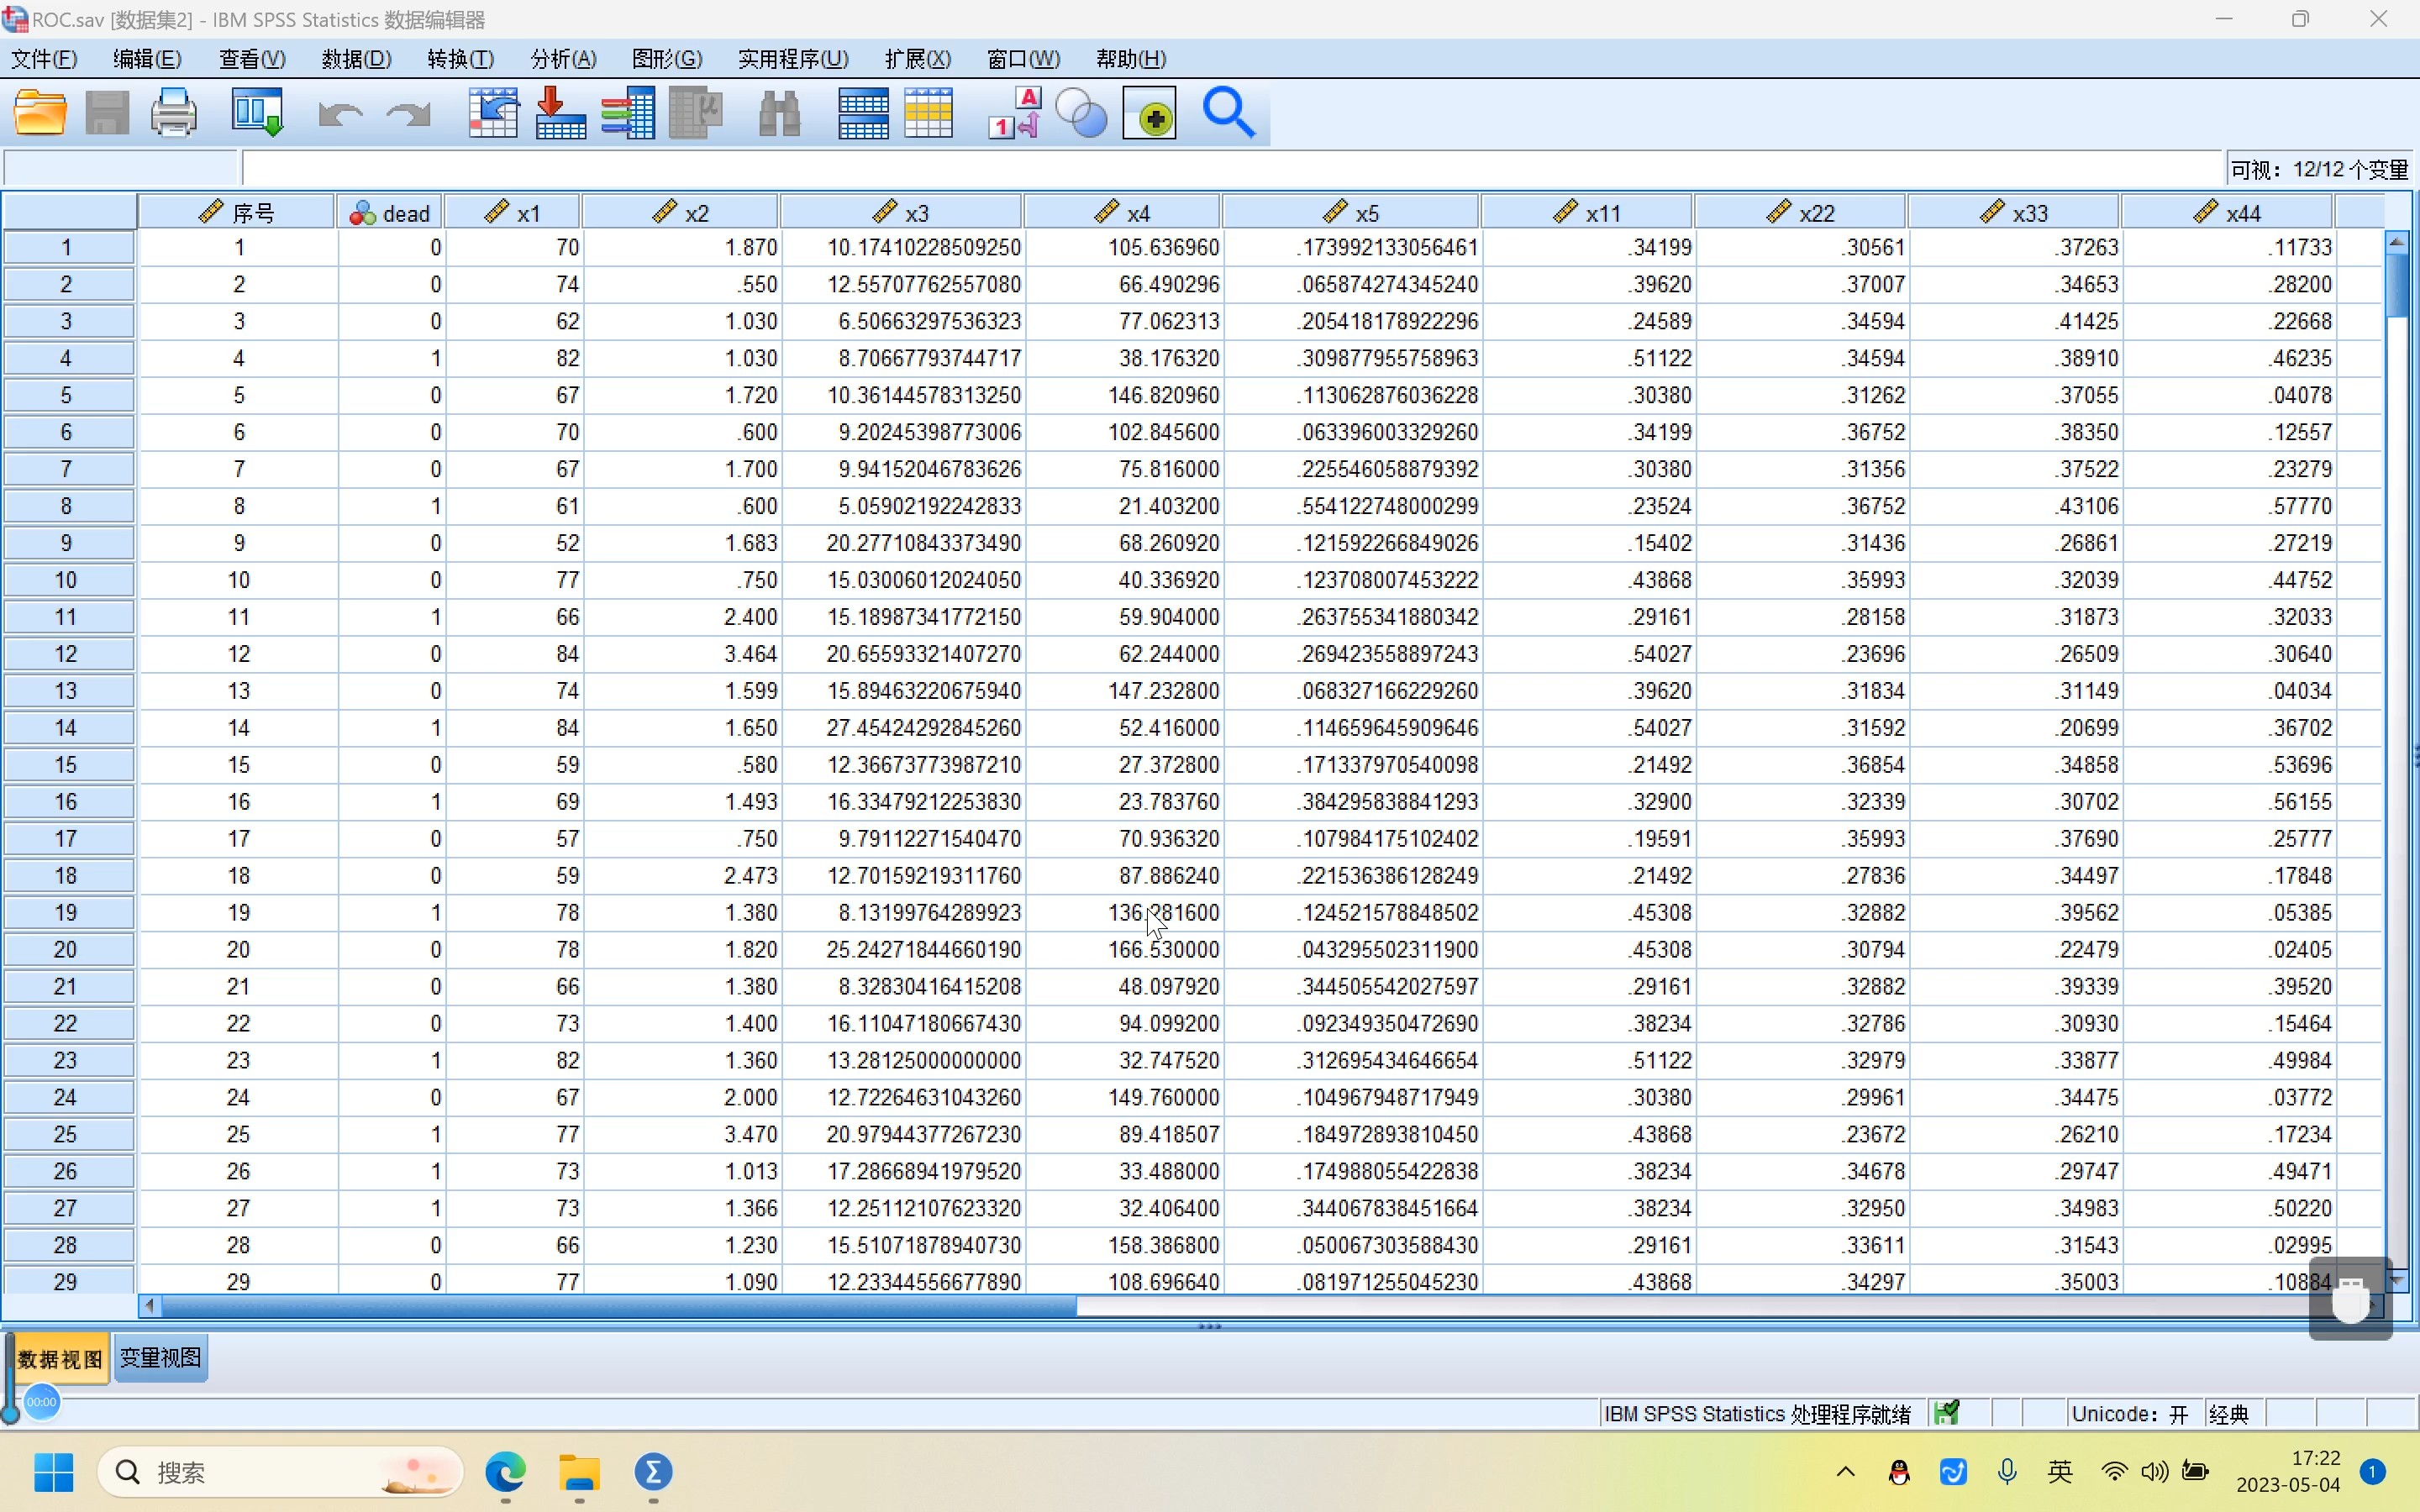Click the Go to case icon

point(493,113)
